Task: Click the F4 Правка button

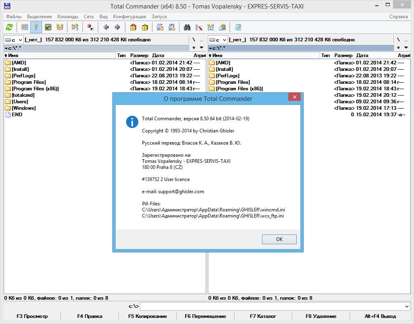Action: pyautogui.click(x=90, y=316)
